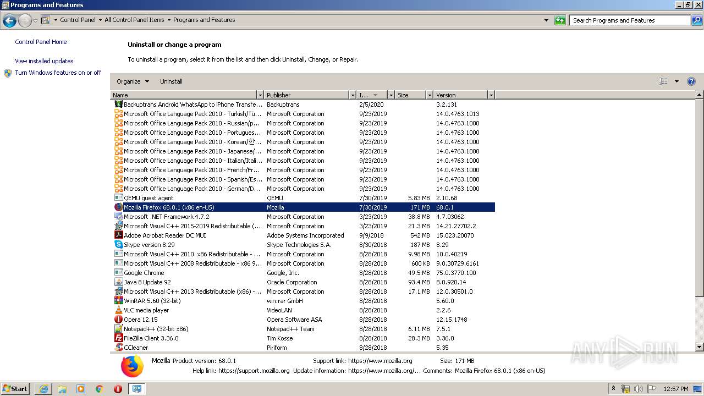704x396 pixels.
Task: Click Programs and Features breadcrumb
Action: point(204,20)
